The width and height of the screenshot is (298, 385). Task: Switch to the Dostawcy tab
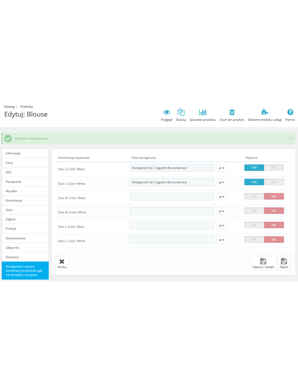click(x=25, y=257)
